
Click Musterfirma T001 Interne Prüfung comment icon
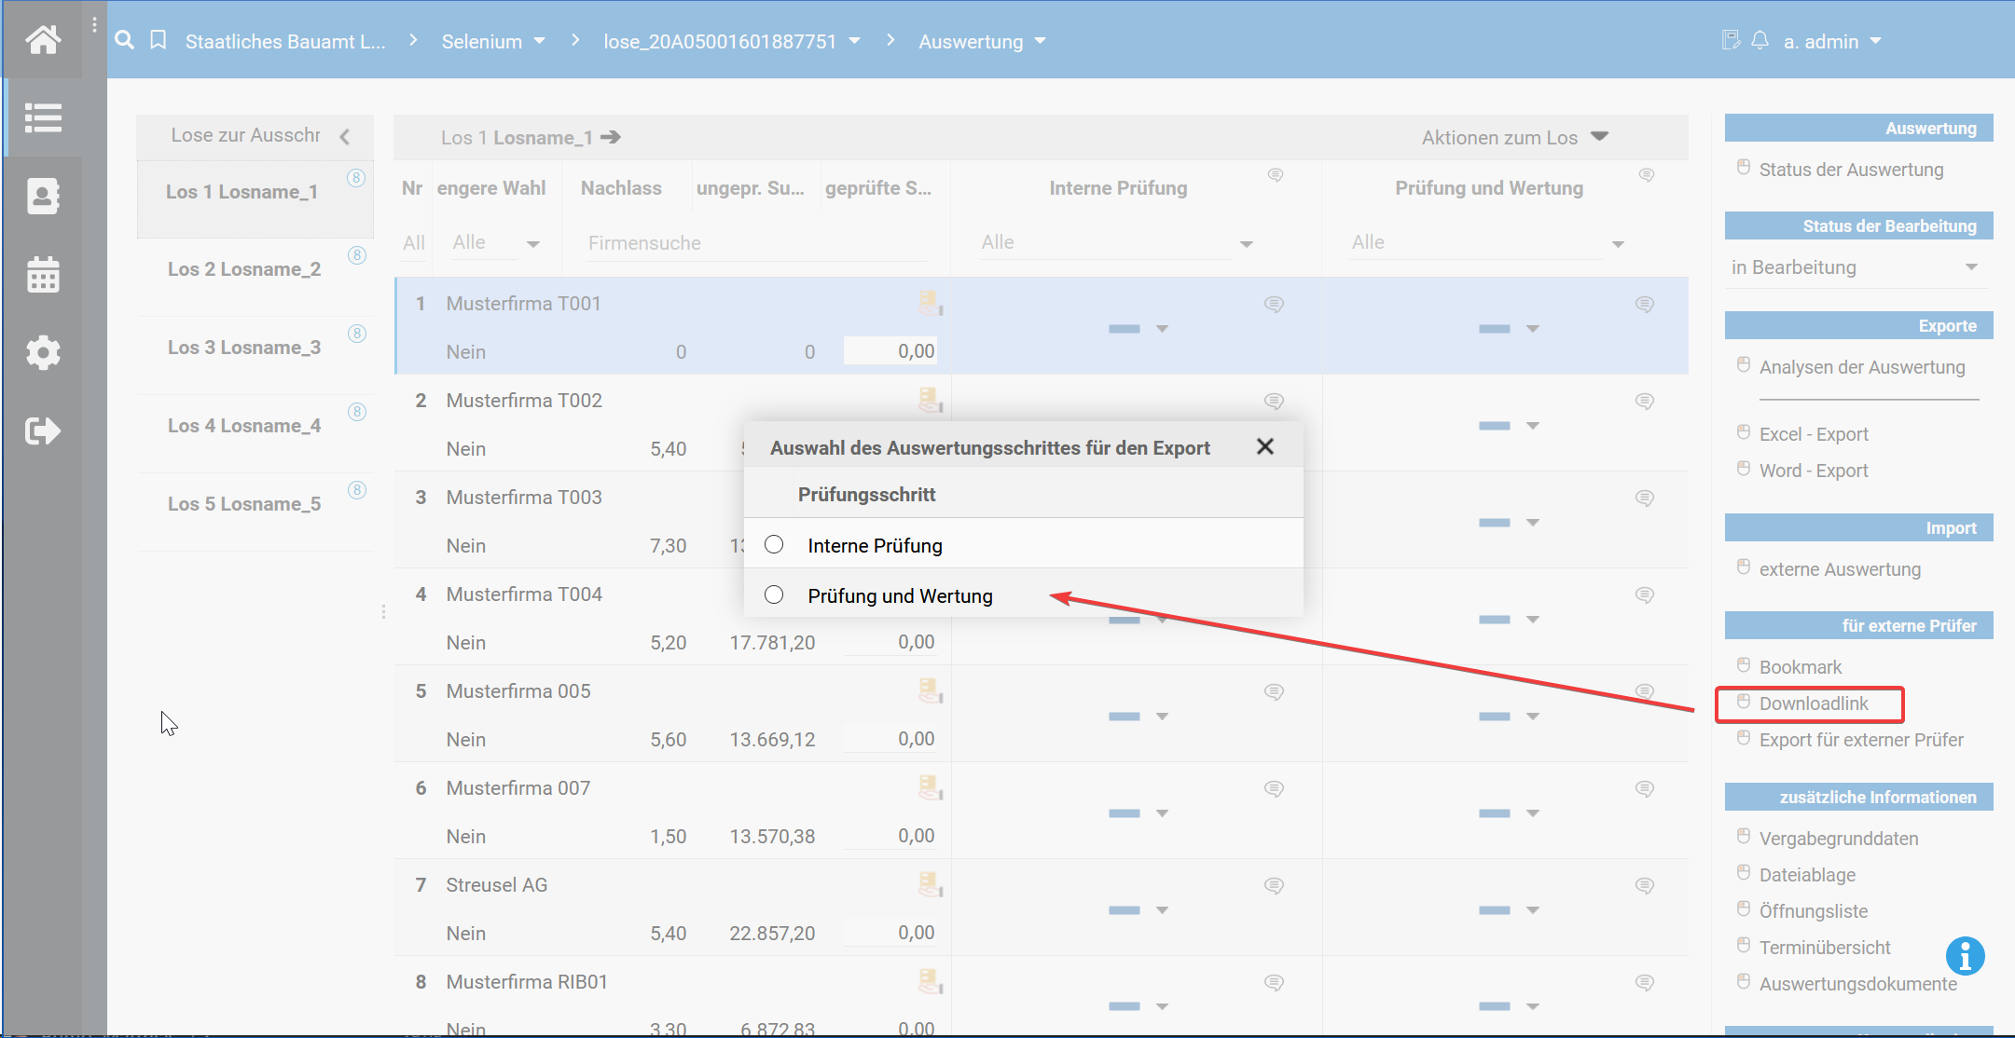[x=1274, y=304]
